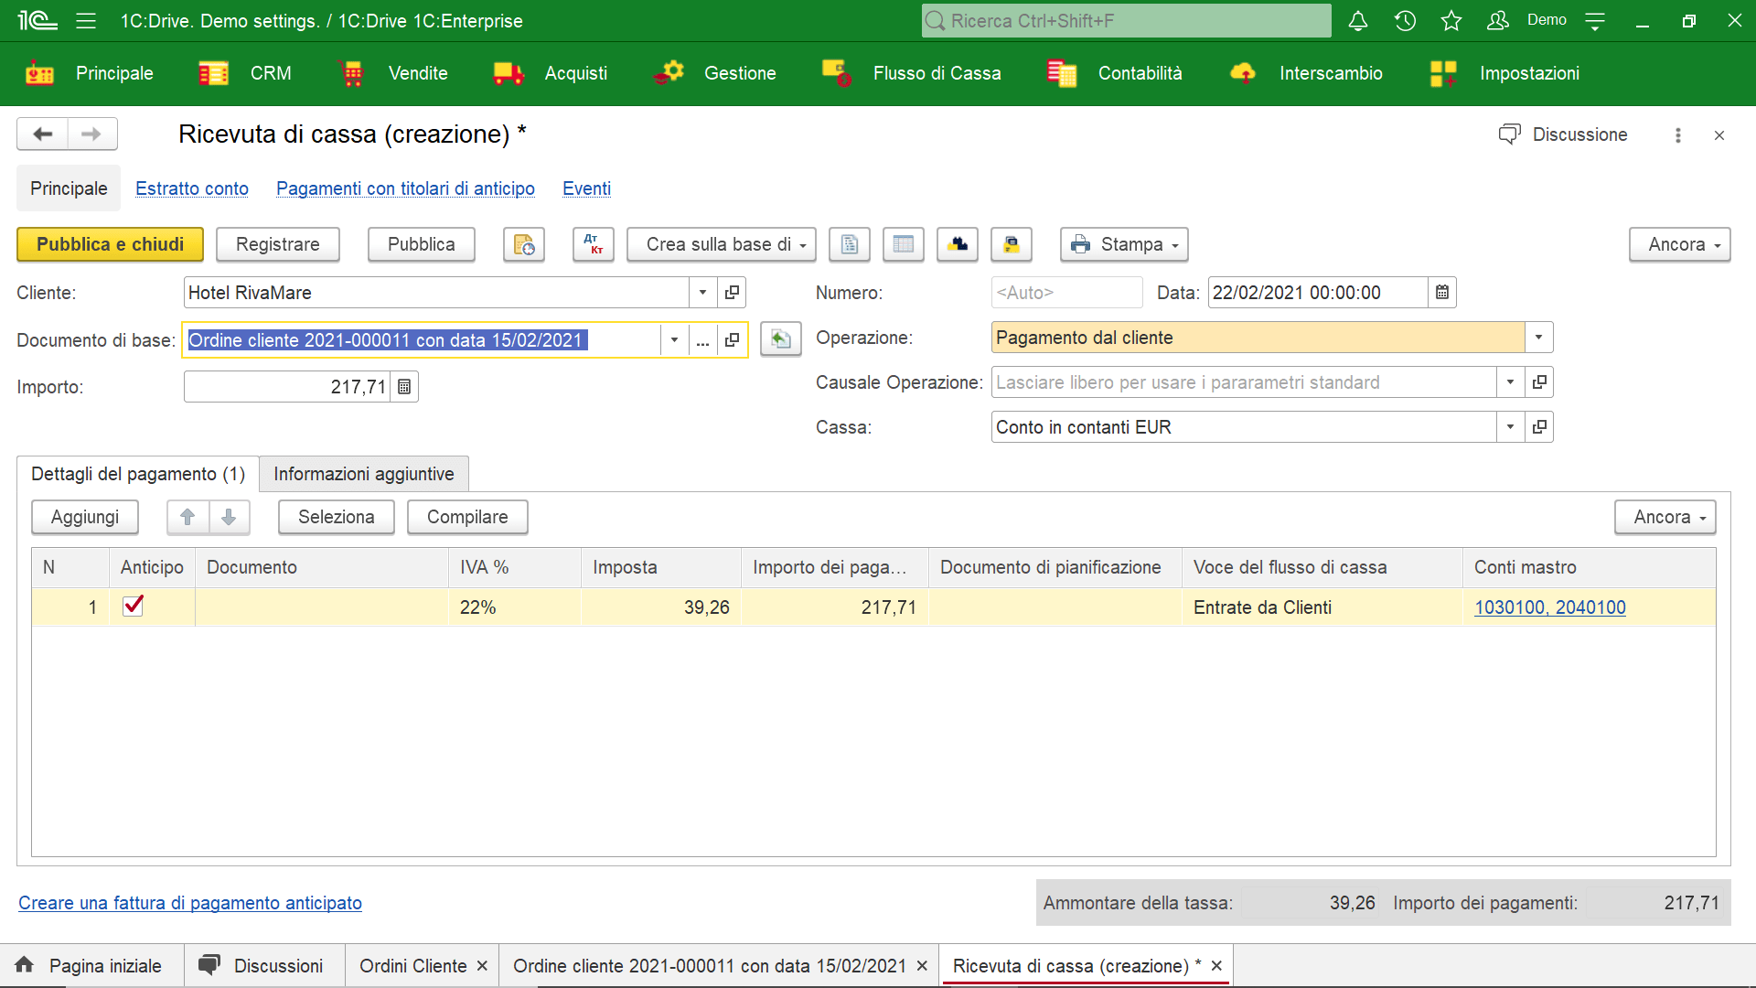This screenshot has width=1756, height=988.
Task: Show Dt/Kt accounting entries icon
Action: (x=594, y=244)
